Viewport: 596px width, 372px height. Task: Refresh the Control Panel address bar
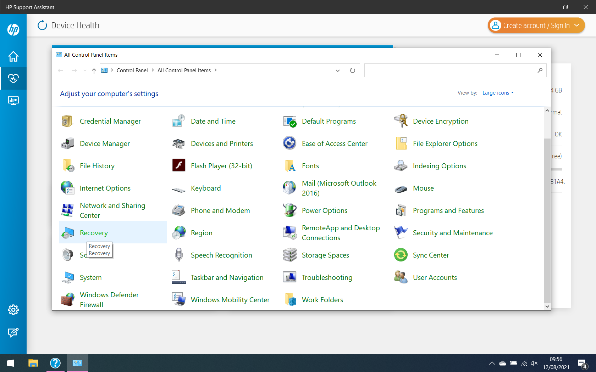(x=353, y=71)
